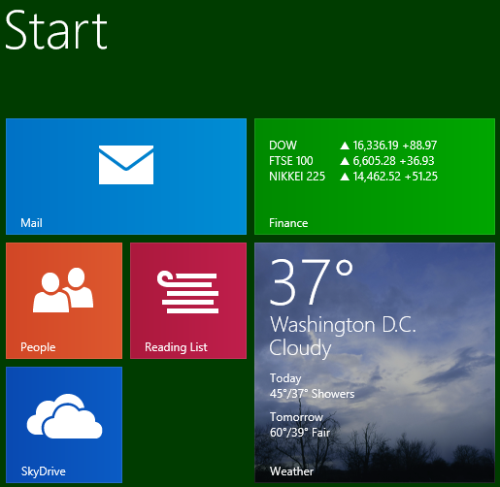500x487 pixels.
Task: Click the People contacts icon
Action: point(63,290)
